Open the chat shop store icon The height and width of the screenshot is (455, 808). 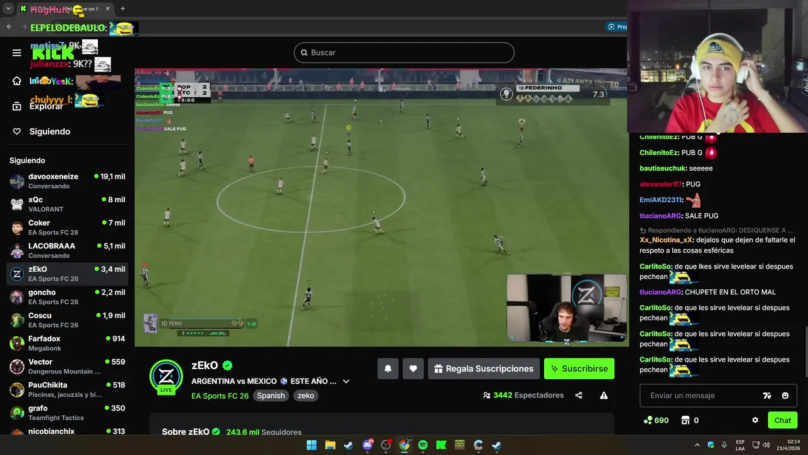coord(685,420)
